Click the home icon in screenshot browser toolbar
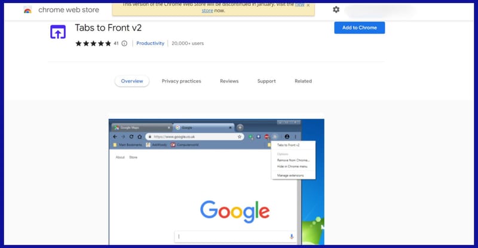The width and height of the screenshot is (478, 248). click(140, 137)
